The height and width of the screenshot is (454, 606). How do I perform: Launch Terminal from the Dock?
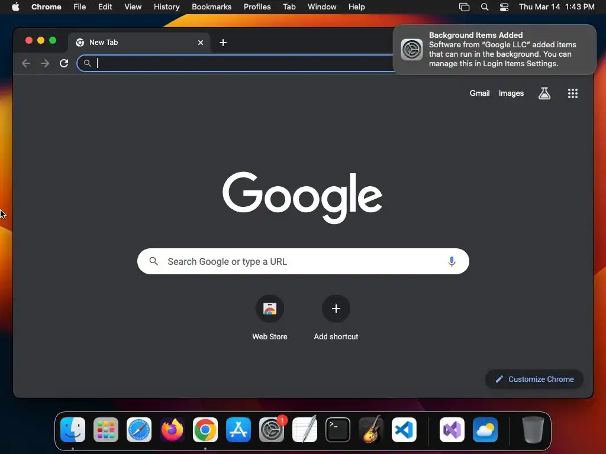[x=338, y=430]
